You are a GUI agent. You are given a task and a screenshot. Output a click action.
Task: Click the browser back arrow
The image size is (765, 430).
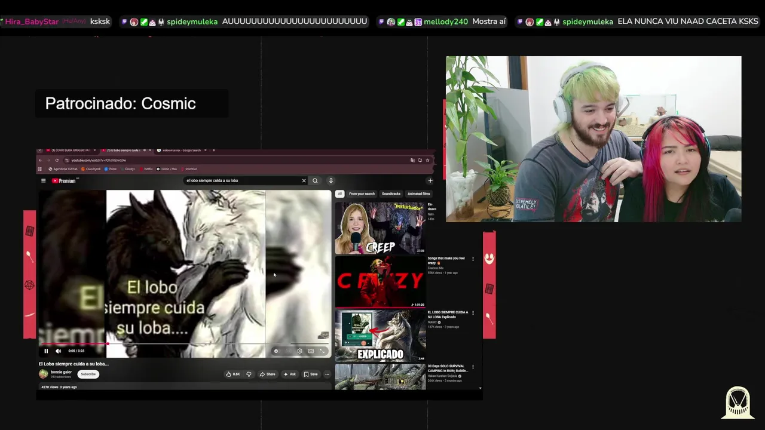pos(41,160)
